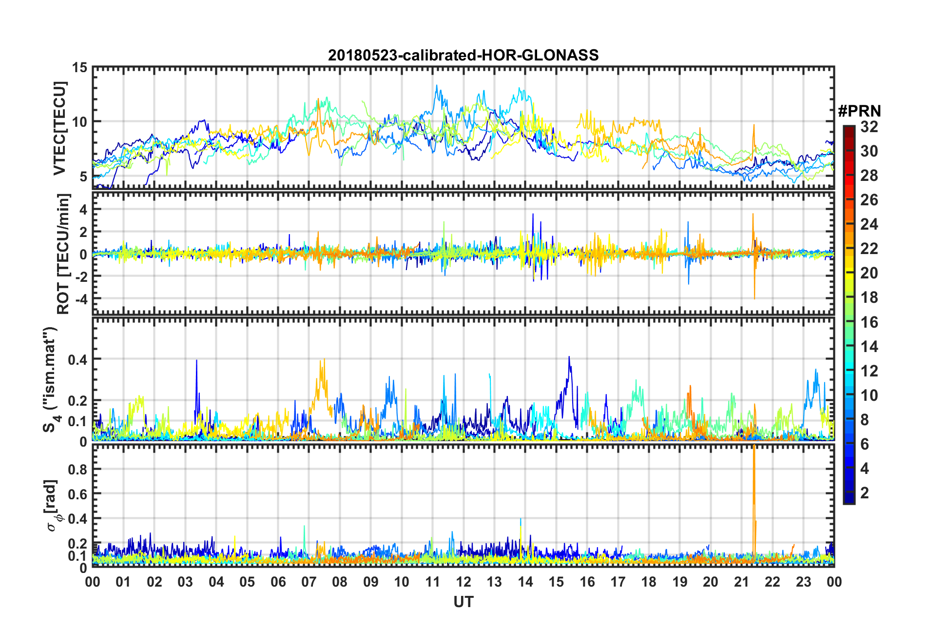Click ROT axis tick label "4"

84,209
